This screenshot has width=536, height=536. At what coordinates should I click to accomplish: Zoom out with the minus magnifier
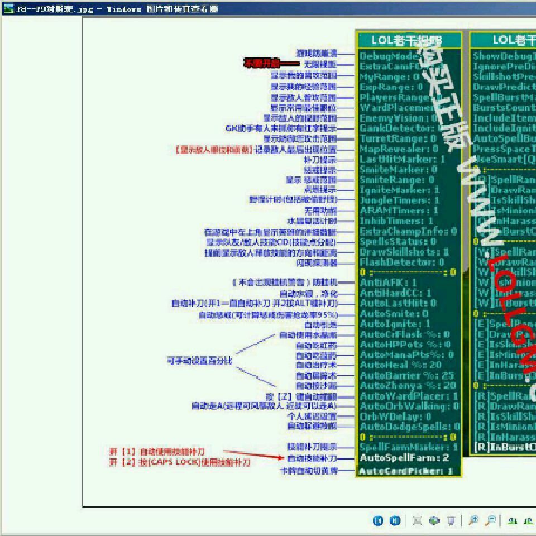tap(491, 520)
